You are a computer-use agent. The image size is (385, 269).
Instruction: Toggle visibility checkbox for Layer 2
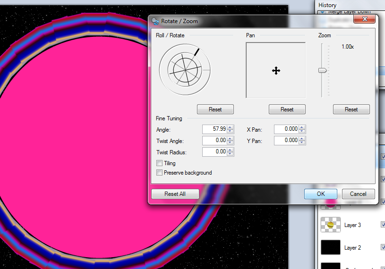tap(383, 247)
